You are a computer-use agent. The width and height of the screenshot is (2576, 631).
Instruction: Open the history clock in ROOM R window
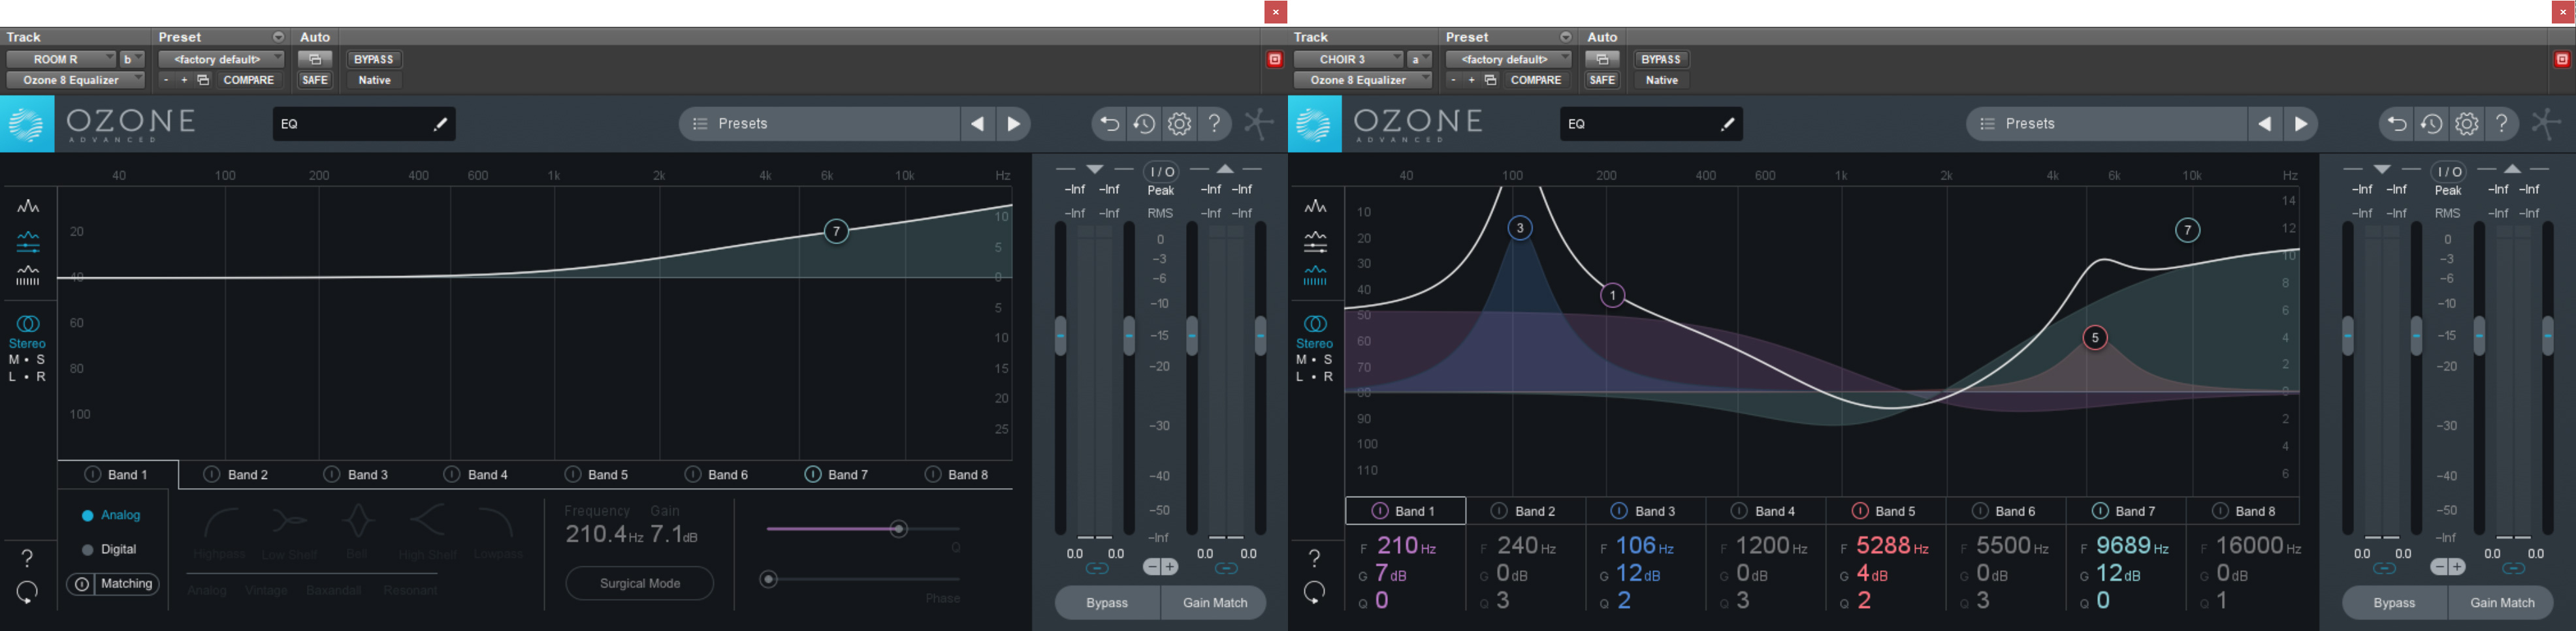1144,124
